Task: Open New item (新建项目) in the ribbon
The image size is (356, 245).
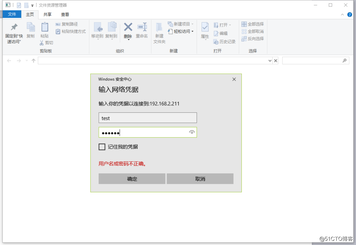Action: pyautogui.click(x=181, y=24)
